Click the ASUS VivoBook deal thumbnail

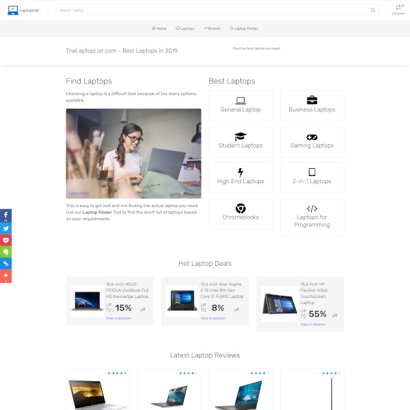[87, 301]
